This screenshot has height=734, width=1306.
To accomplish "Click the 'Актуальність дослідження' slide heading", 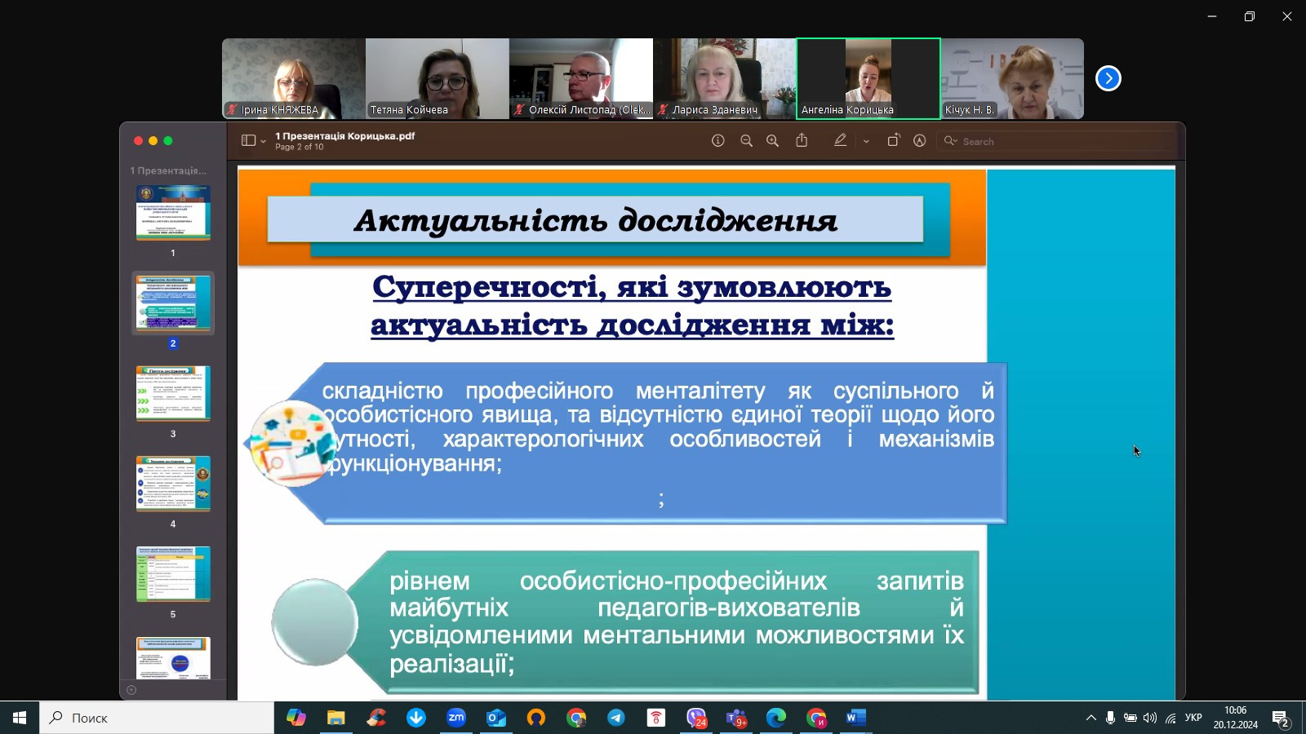I will click(596, 220).
